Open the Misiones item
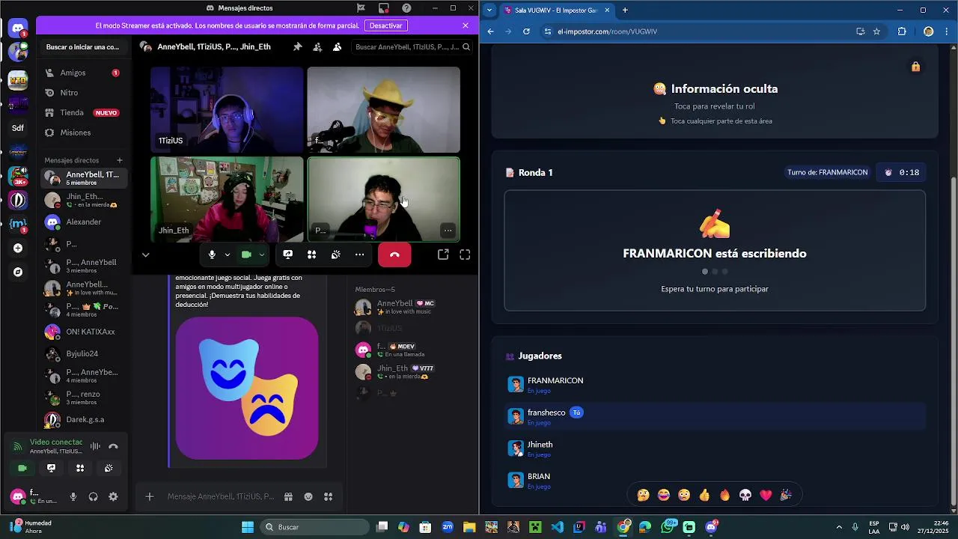This screenshot has height=539, width=958. pyautogui.click(x=83, y=133)
